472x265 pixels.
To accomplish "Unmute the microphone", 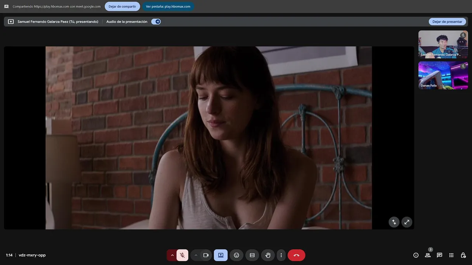I will tap(182, 255).
